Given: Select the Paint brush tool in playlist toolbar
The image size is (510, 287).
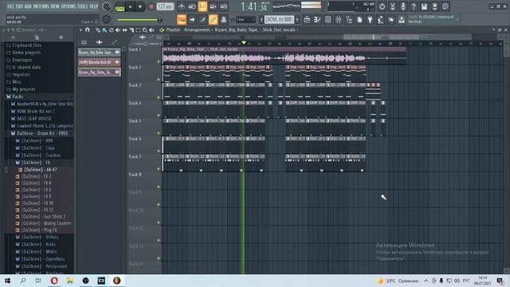Looking at the screenshot, I should click(x=104, y=30).
